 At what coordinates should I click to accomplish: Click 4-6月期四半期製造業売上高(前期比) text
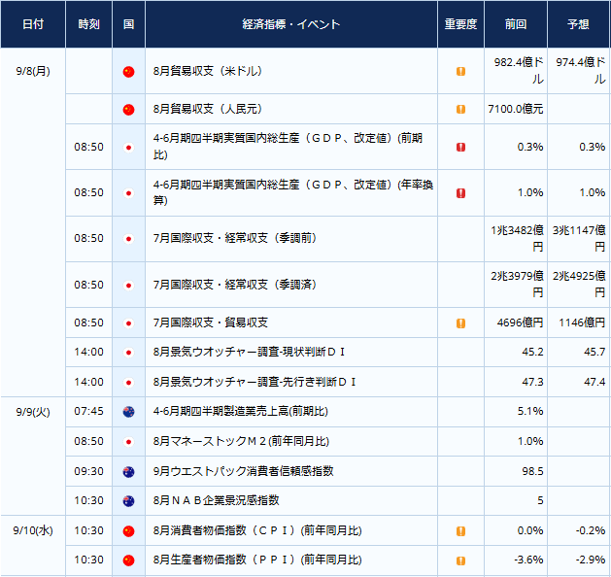tap(241, 412)
